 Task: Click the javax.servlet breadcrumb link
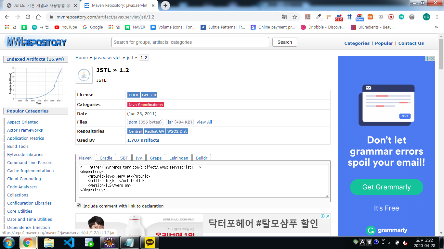point(107,58)
